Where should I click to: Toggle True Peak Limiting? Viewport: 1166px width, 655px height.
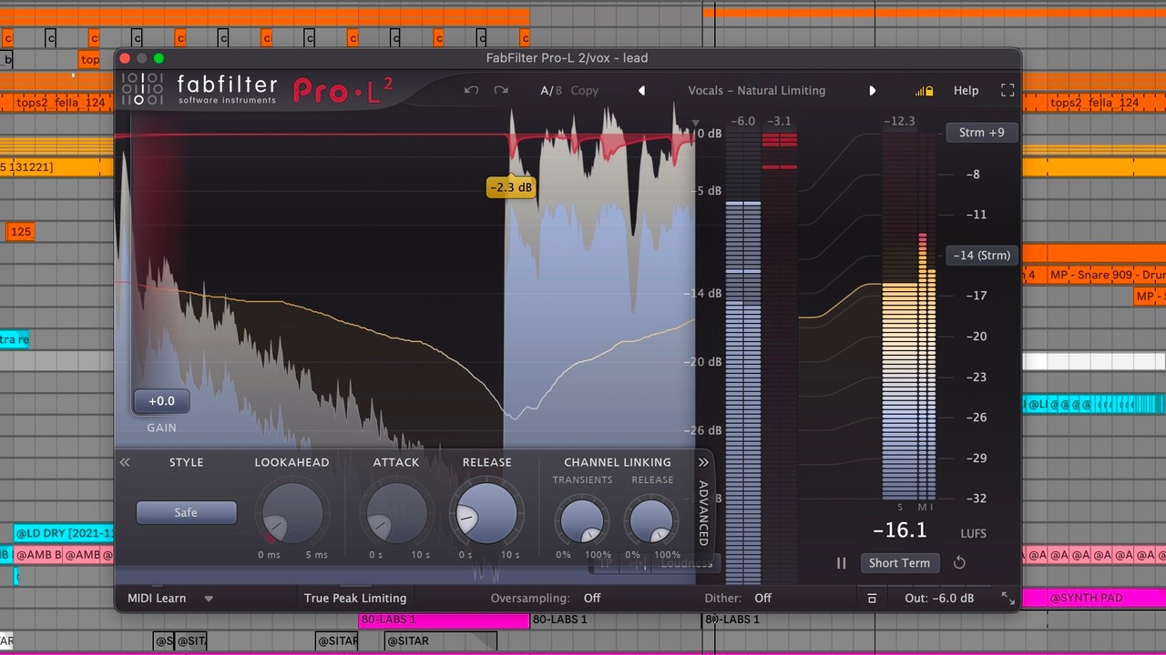(355, 598)
